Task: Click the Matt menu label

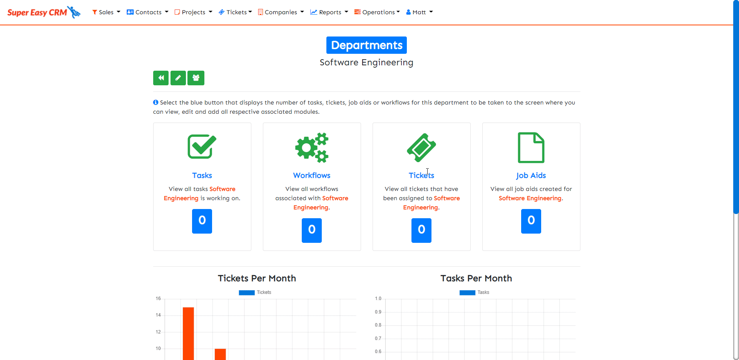Action: 419,12
